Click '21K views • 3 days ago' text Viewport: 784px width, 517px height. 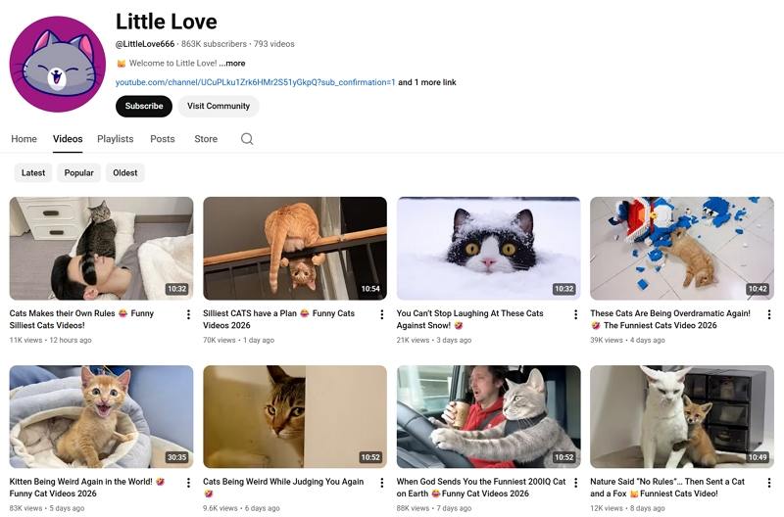(x=434, y=340)
